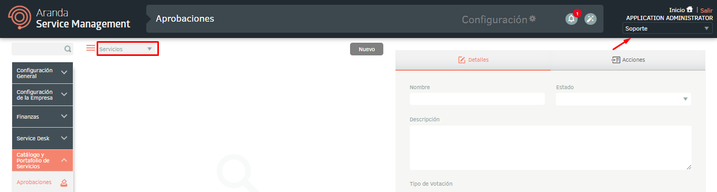Click the Configuración gear icon
717x192 pixels.
(533, 18)
